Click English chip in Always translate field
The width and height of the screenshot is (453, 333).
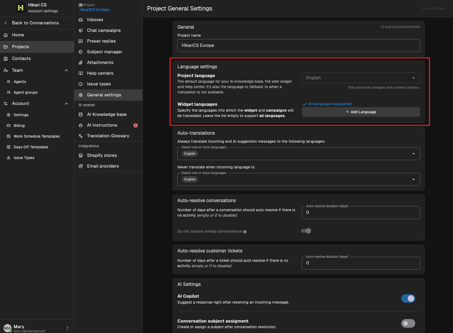point(190,154)
